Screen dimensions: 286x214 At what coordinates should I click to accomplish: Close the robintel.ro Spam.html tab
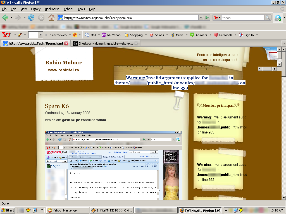point(66,43)
